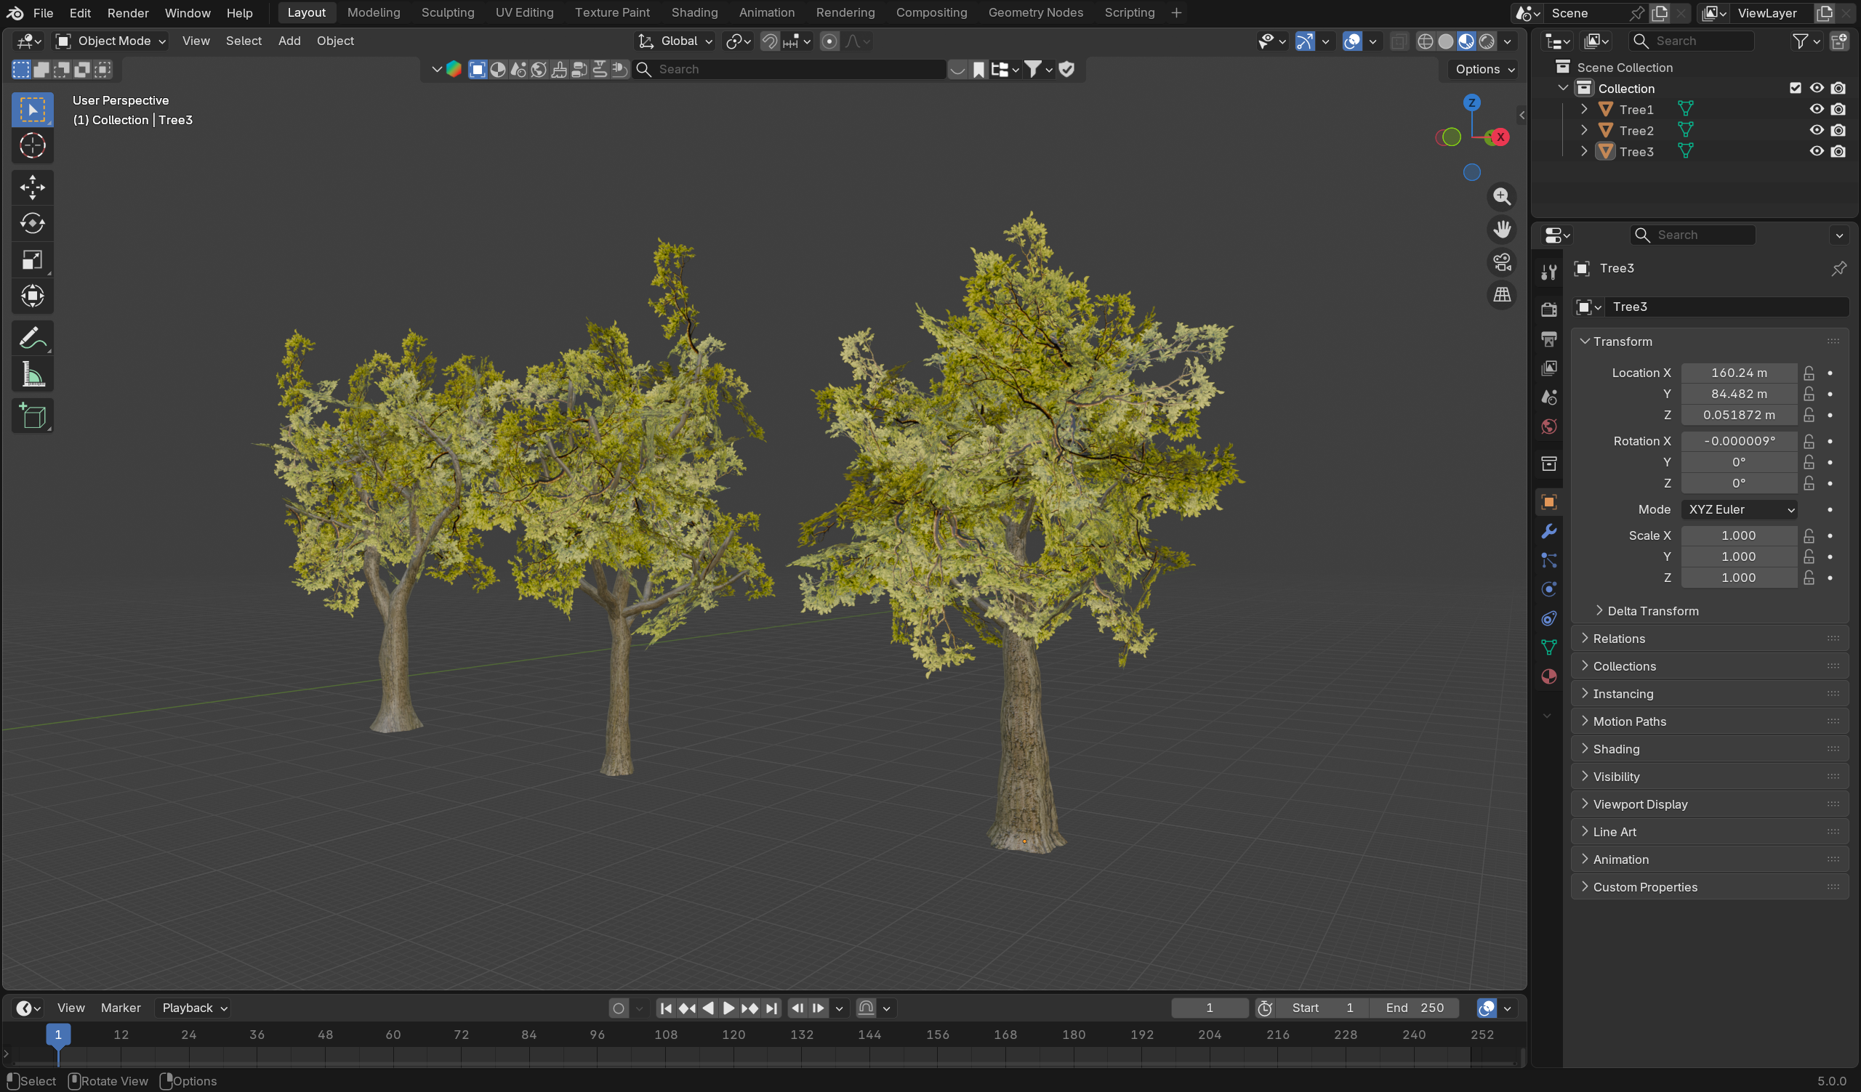
Task: Switch to the Geometry Nodes workspace tab
Action: 1035,12
